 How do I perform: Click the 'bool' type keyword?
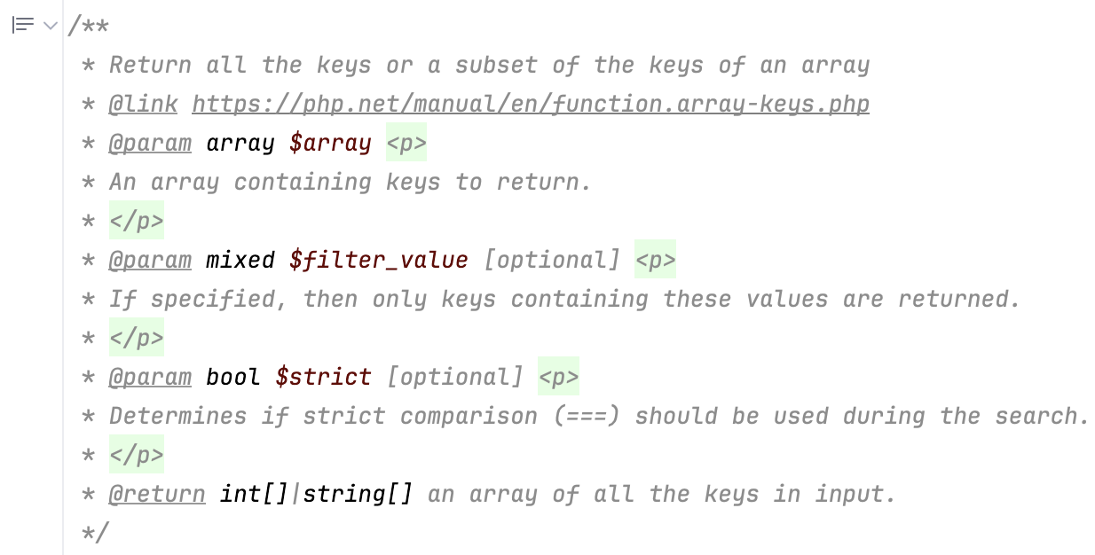pyautogui.click(x=233, y=377)
